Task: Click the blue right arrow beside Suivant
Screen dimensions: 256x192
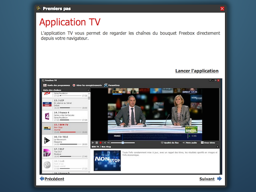Action: (x=219, y=179)
